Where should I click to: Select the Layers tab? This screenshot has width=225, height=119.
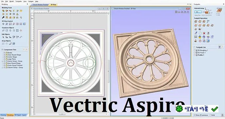pos(24,115)
